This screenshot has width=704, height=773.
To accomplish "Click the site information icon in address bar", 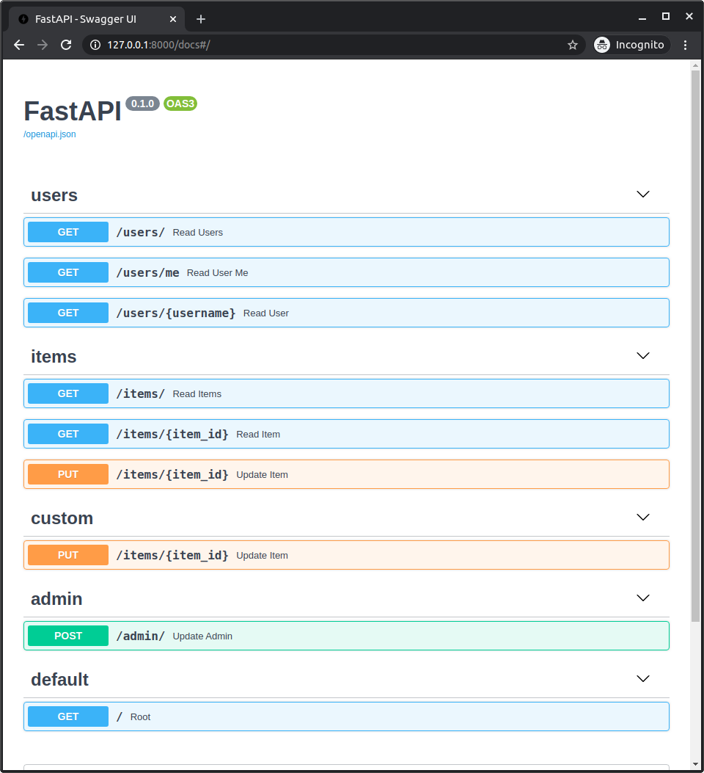I will (x=95, y=44).
